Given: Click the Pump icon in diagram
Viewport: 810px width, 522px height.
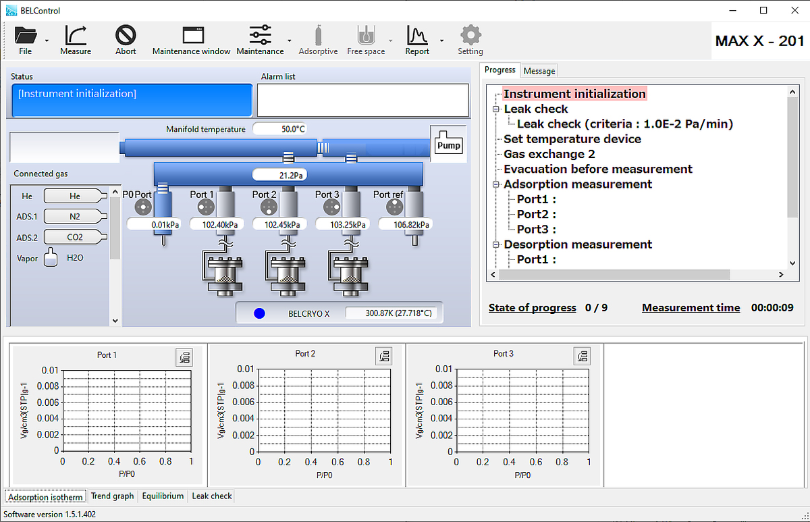Looking at the screenshot, I should [x=448, y=145].
